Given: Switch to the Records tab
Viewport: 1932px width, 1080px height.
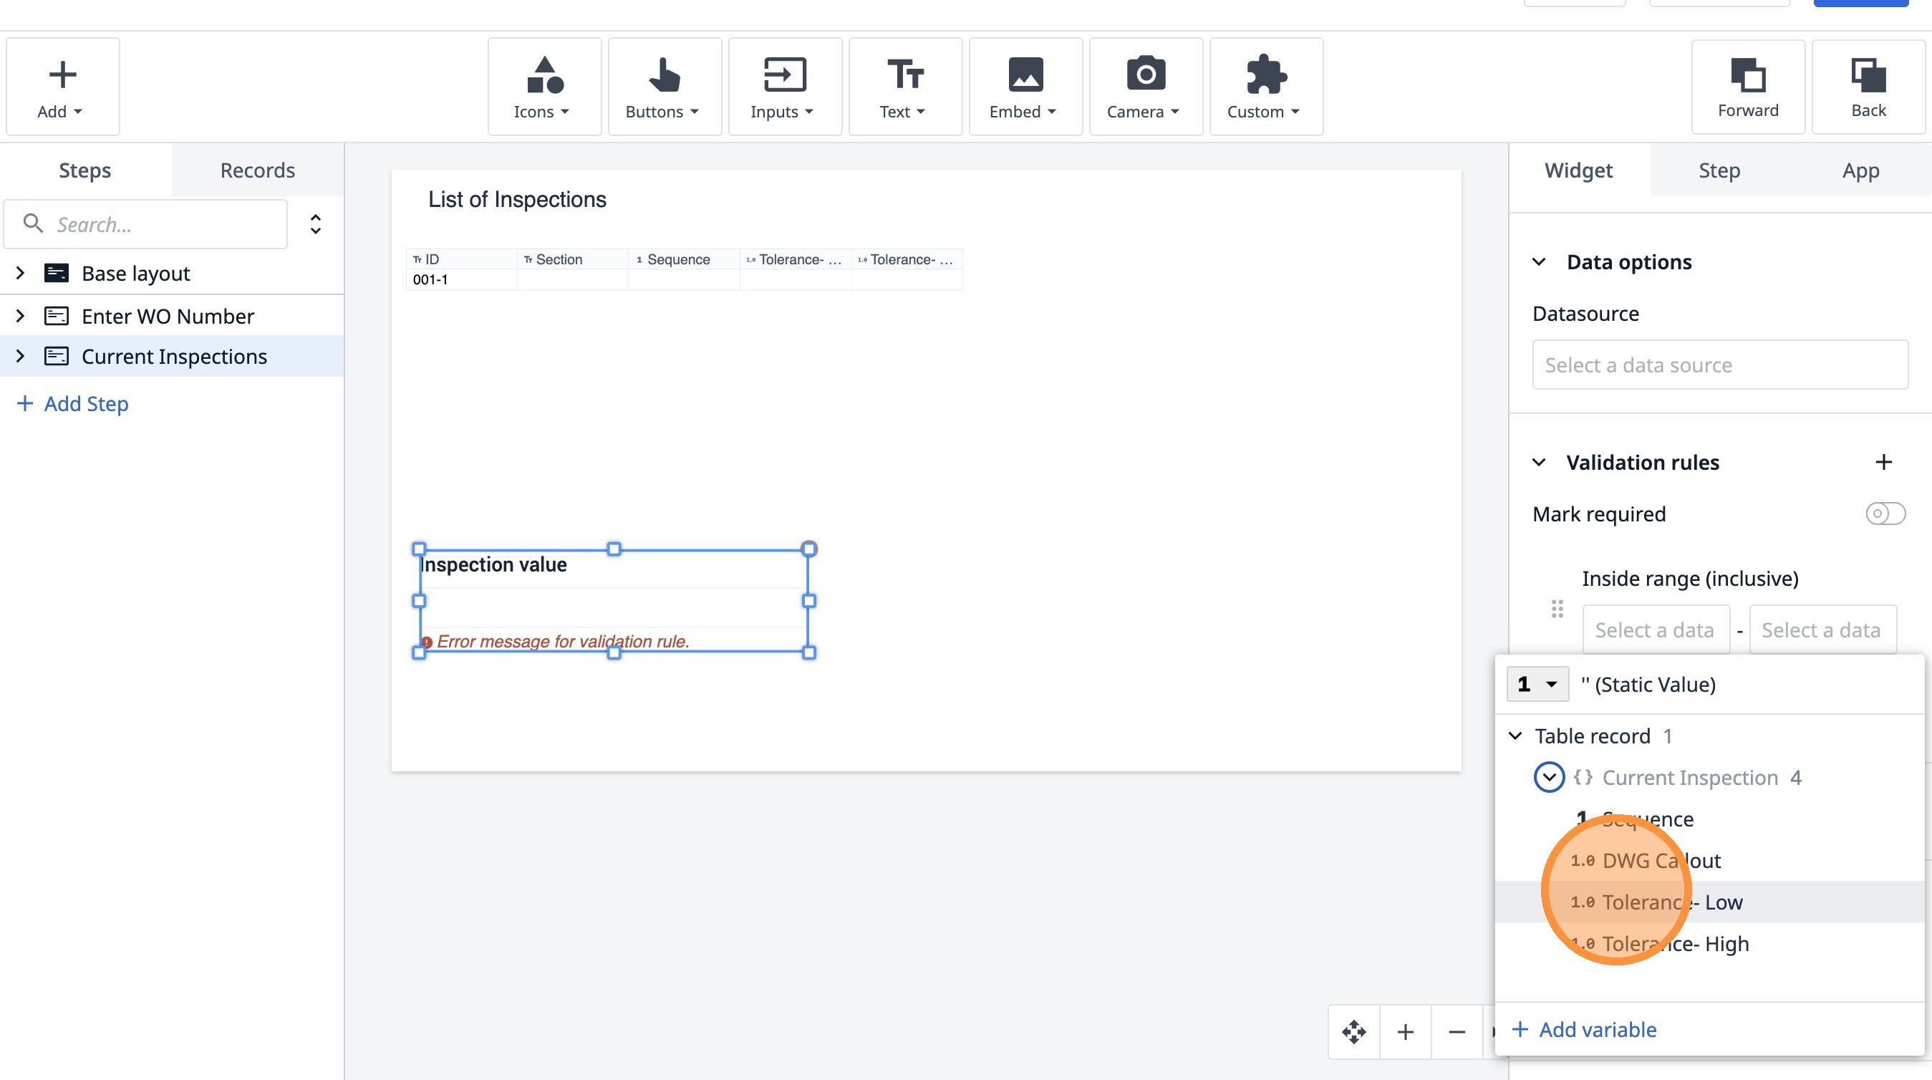Looking at the screenshot, I should click(x=257, y=170).
